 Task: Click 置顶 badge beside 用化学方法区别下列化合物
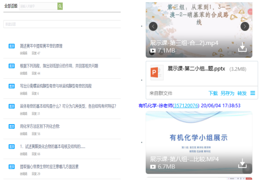point(12,127)
